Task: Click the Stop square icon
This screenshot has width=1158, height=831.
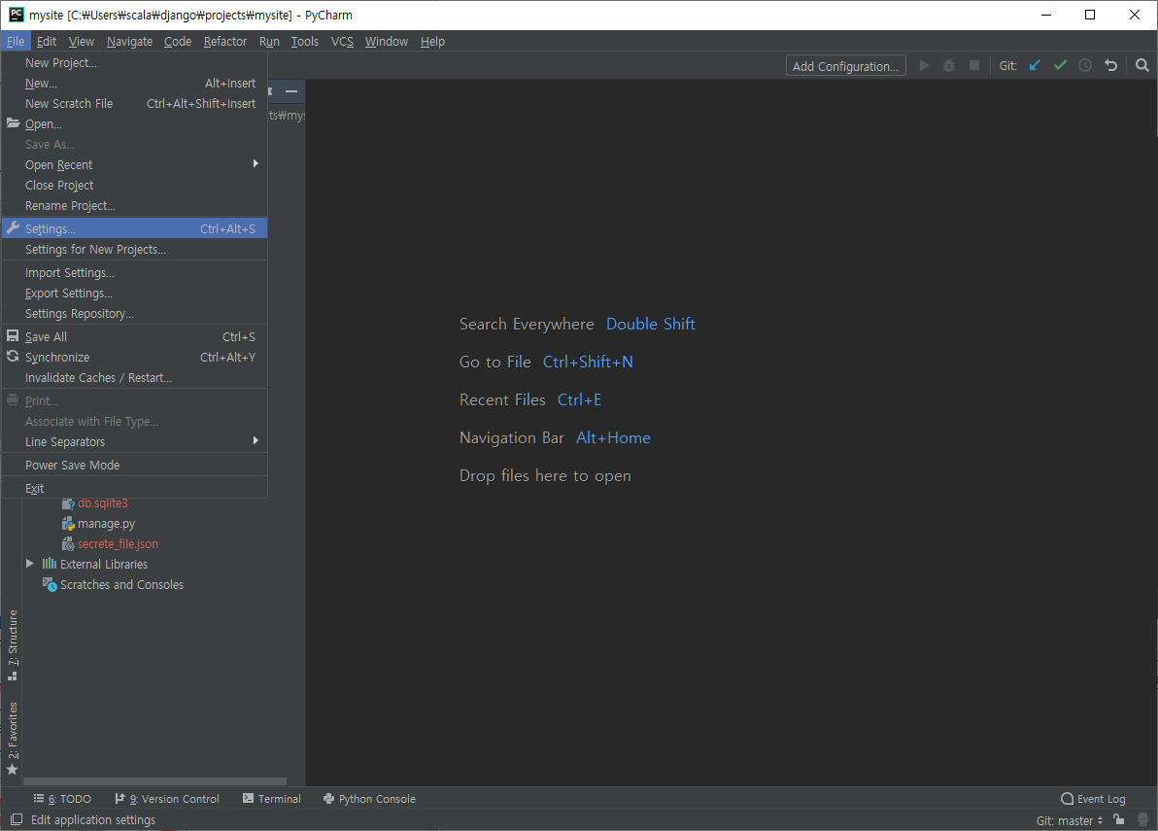Action: tap(974, 66)
